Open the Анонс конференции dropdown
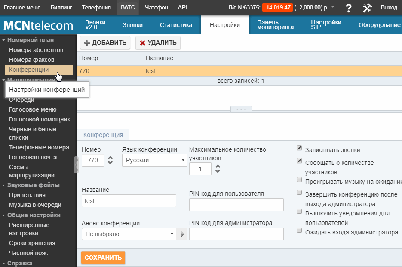The height and width of the screenshot is (267, 402). (x=129, y=234)
